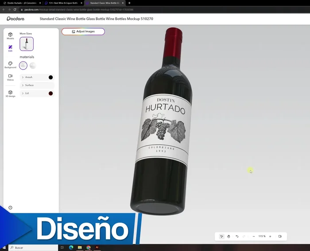Click the More Sizes label

point(26,34)
